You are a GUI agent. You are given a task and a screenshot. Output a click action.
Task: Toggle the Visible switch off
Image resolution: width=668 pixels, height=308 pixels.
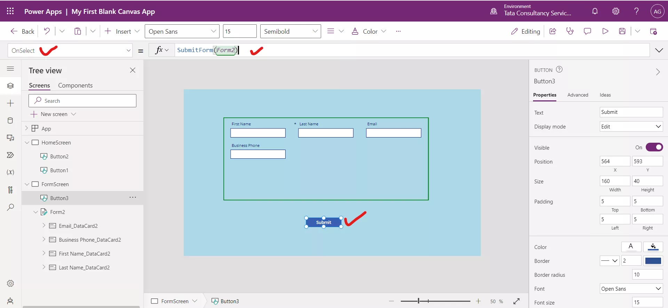654,147
